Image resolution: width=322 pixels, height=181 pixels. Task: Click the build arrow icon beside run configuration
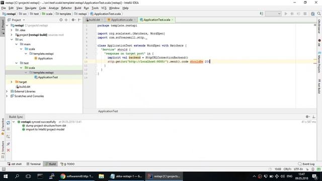[262, 14]
